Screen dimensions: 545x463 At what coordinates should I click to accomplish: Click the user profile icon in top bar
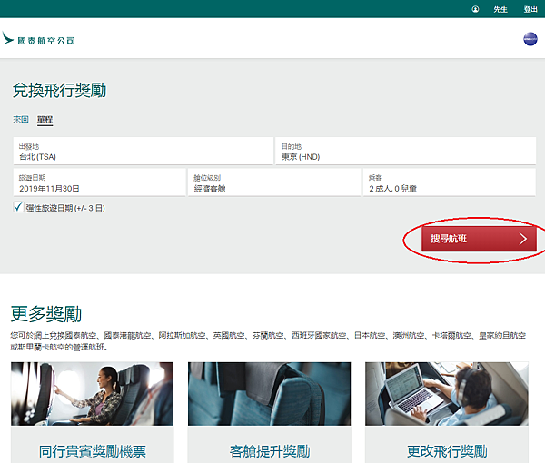pos(475,9)
